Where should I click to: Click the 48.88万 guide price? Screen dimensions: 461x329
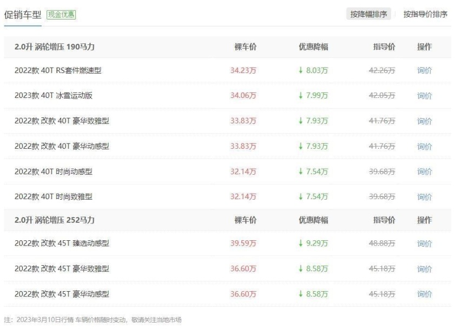click(x=382, y=243)
